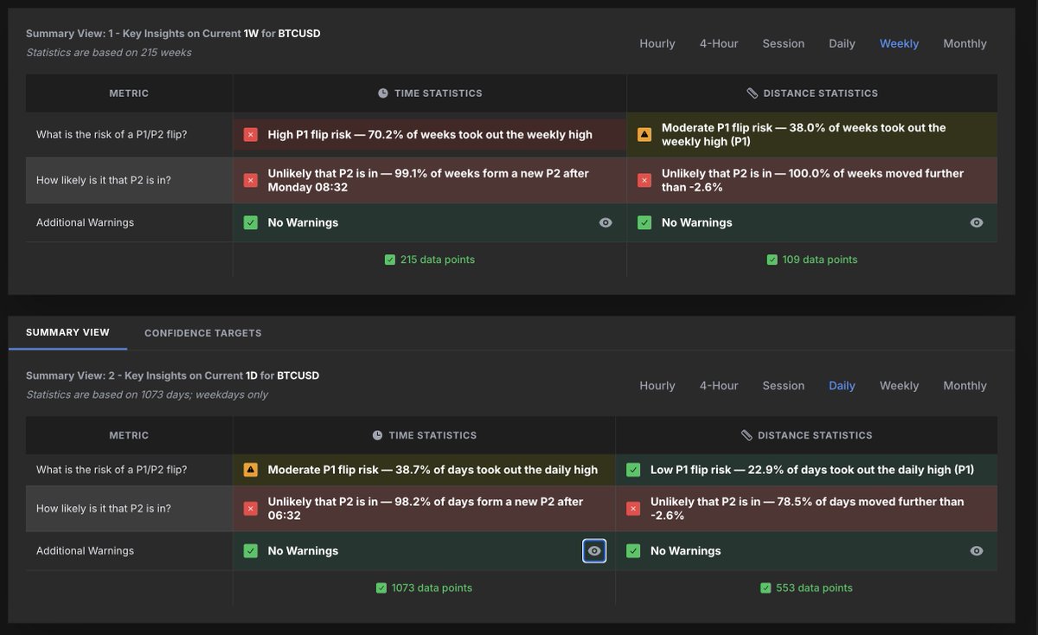Viewport: 1038px width, 635px height.
Task: Click green check icon beside 1073 data points
Action: [381, 588]
